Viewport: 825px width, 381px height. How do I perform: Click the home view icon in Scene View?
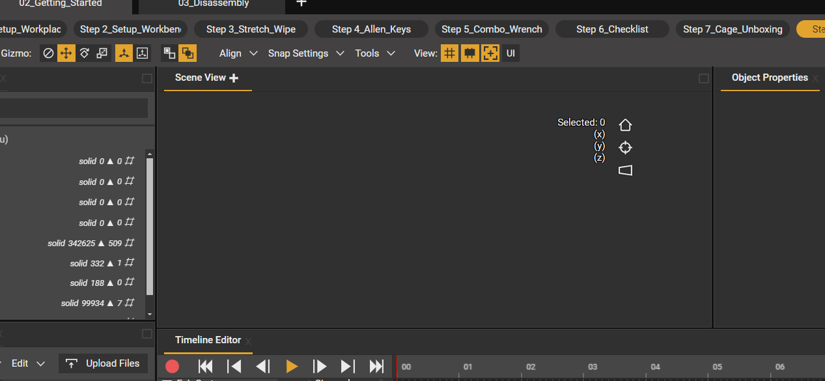[x=625, y=125]
